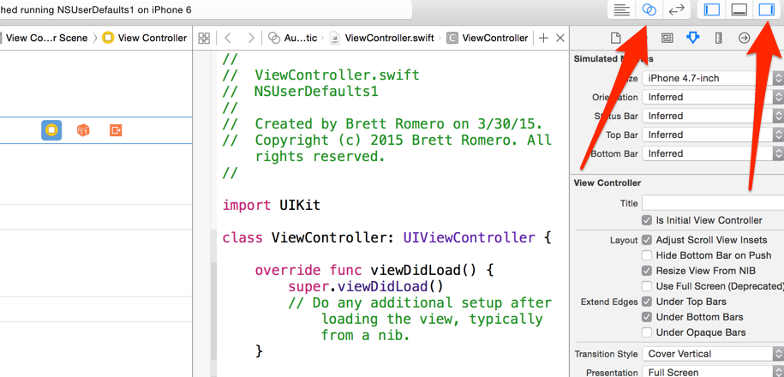Open the Transition Style dropdown
This screenshot has height=377, width=784.
[712, 354]
